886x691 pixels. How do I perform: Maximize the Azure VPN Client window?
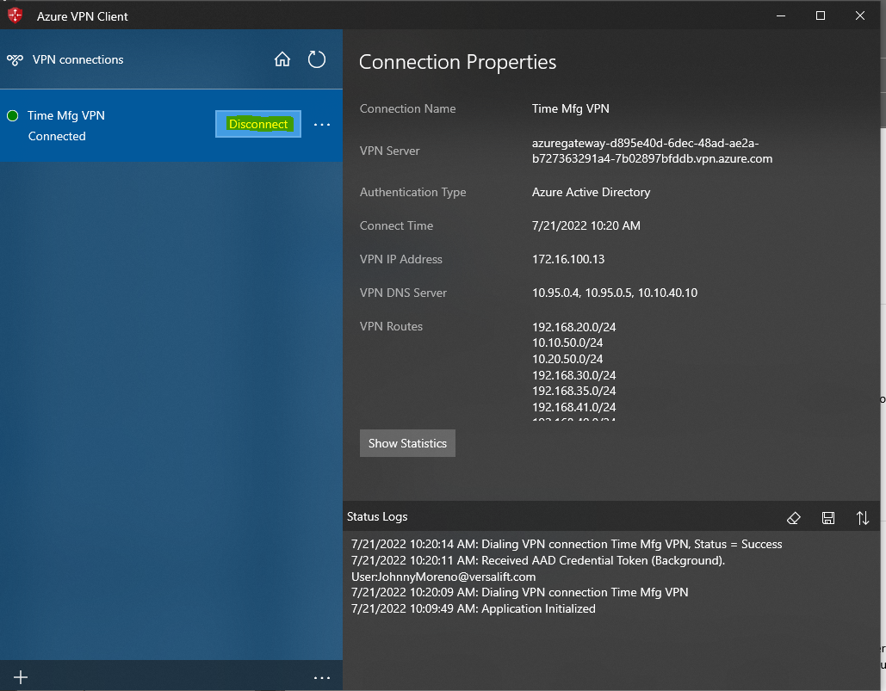(821, 15)
